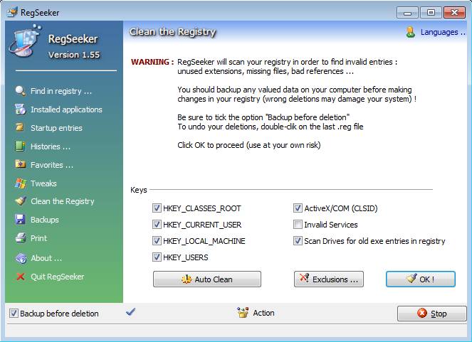Open the Histories menu entry
The height and width of the screenshot is (342, 472).
(51, 146)
